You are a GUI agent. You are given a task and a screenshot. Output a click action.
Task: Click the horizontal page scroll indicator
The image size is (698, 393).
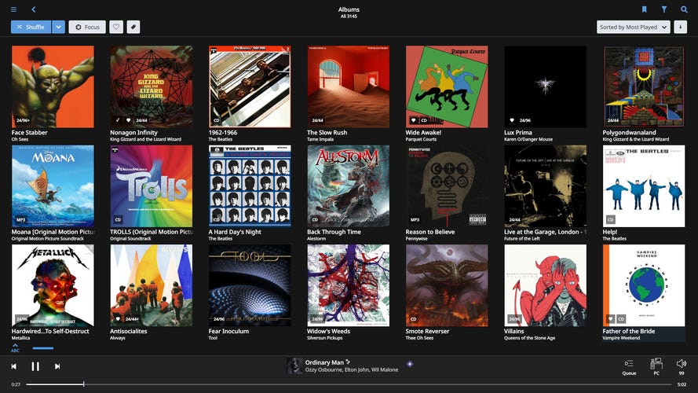coord(42,348)
